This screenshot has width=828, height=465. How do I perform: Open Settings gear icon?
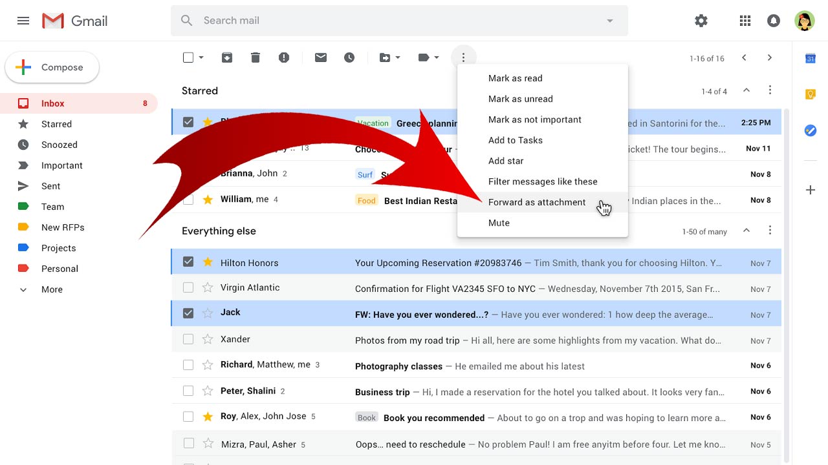tap(701, 21)
